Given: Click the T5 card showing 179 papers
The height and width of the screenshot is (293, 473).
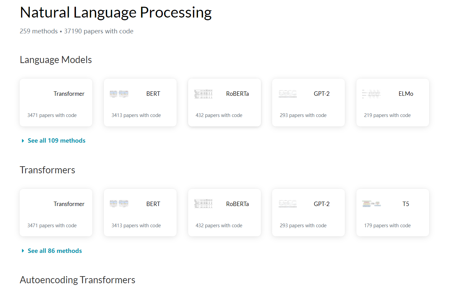Looking at the screenshot, I should (x=392, y=212).
